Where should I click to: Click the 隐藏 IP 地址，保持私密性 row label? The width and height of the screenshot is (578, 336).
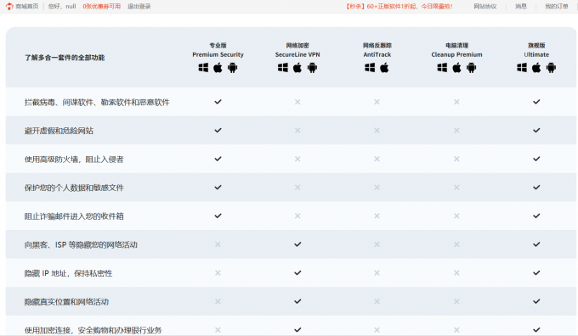[68, 273]
